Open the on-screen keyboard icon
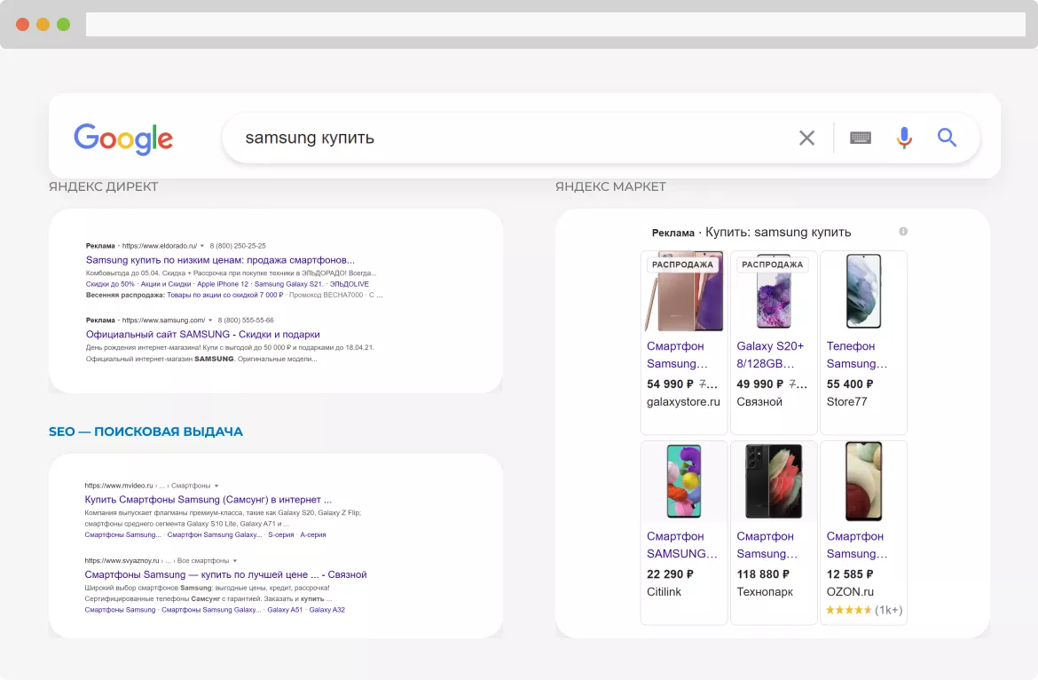 (x=860, y=138)
